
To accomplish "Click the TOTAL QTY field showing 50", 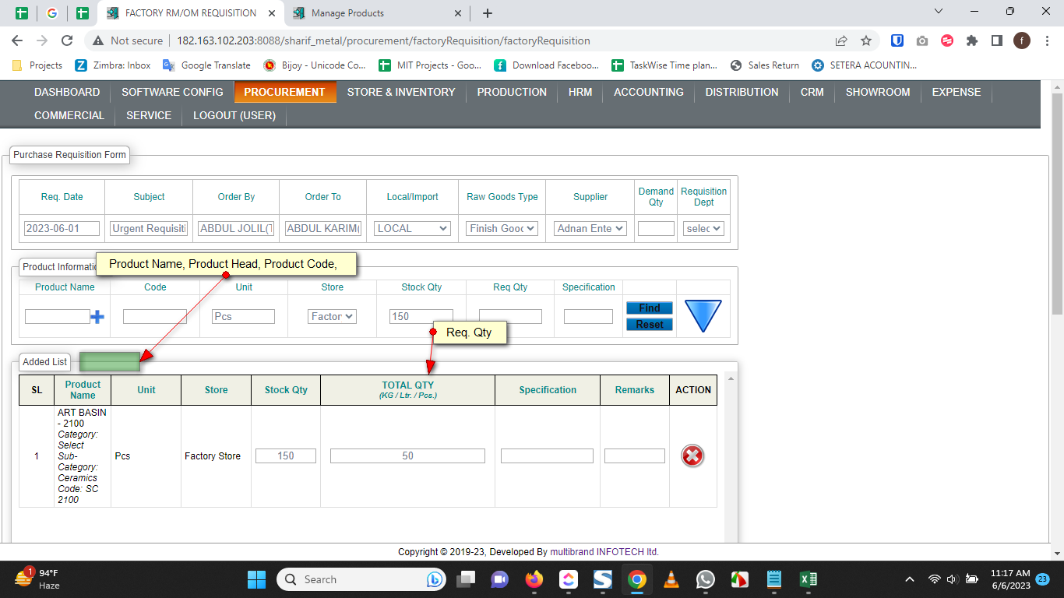I will (x=407, y=456).
